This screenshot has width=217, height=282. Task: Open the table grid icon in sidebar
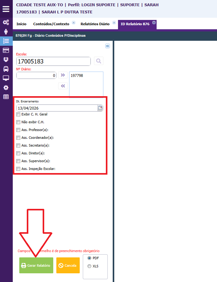point(6,97)
